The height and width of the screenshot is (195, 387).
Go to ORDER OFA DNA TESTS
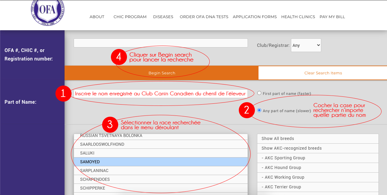click(x=204, y=17)
